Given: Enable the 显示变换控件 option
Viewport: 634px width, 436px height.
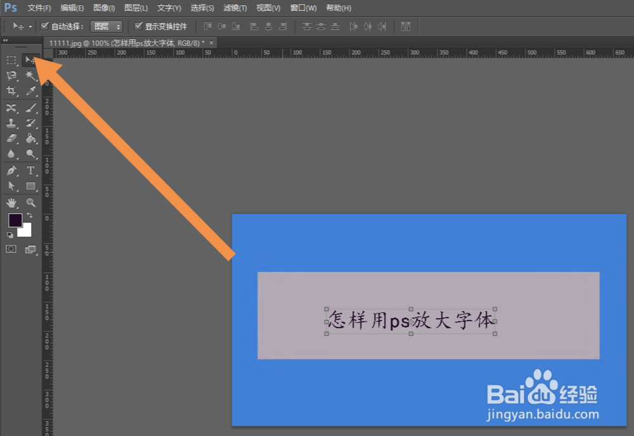Looking at the screenshot, I should point(138,26).
